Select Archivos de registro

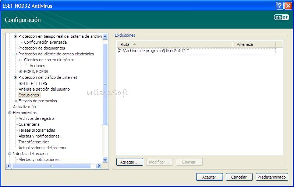click(x=36, y=118)
